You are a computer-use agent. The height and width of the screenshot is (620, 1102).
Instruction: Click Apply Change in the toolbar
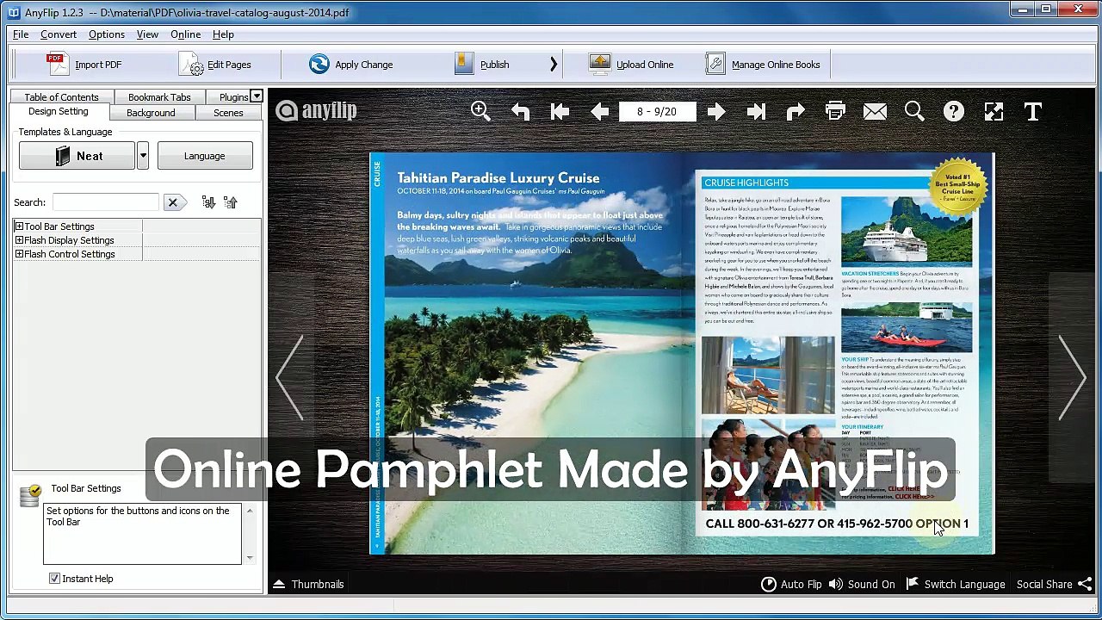(350, 65)
